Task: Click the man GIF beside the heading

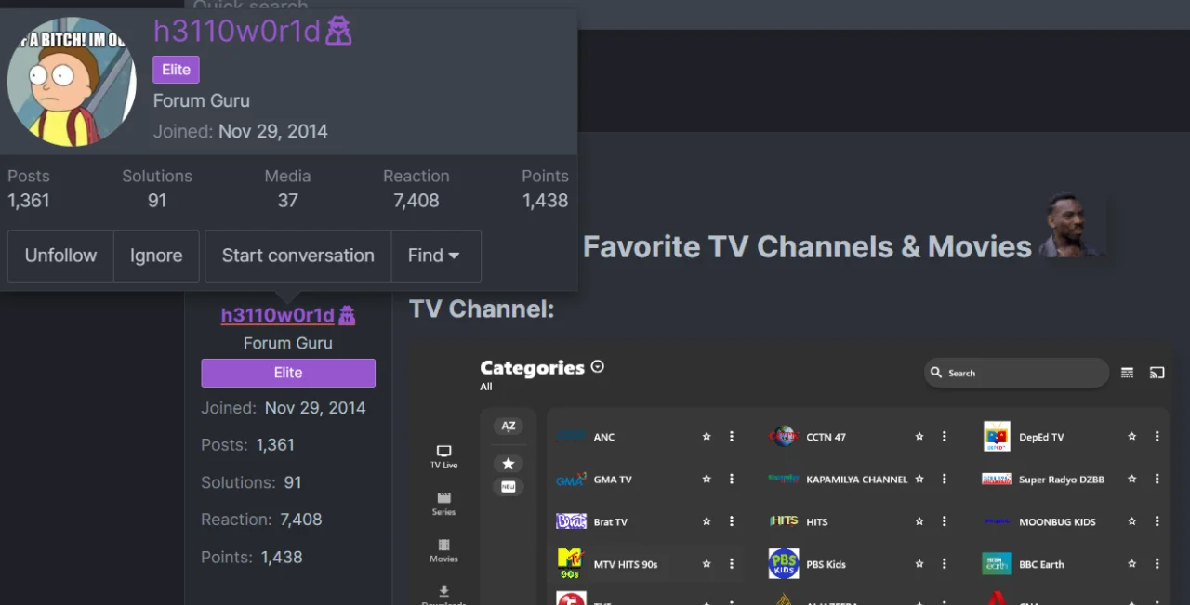Action: (x=1072, y=225)
